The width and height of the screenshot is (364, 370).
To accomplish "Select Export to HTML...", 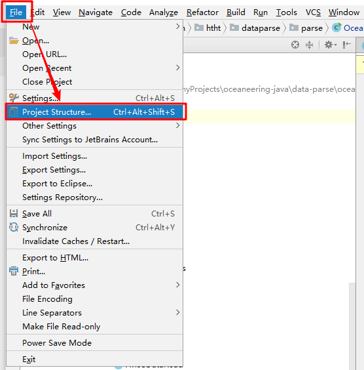I will pyautogui.click(x=94, y=258).
